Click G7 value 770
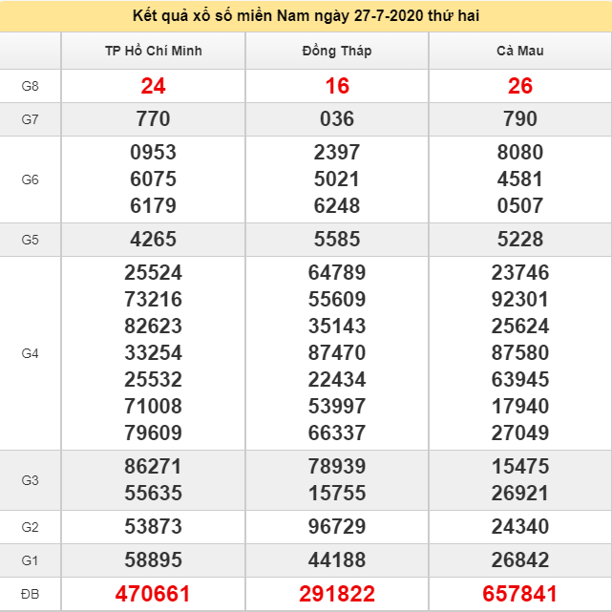Viewport: 612px width, 612px height. pyautogui.click(x=153, y=118)
